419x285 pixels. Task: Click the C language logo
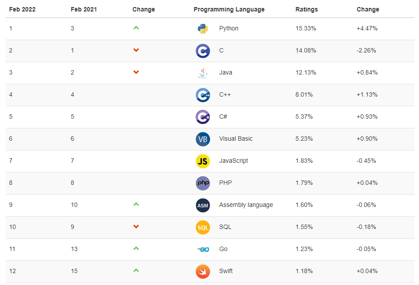tap(203, 51)
